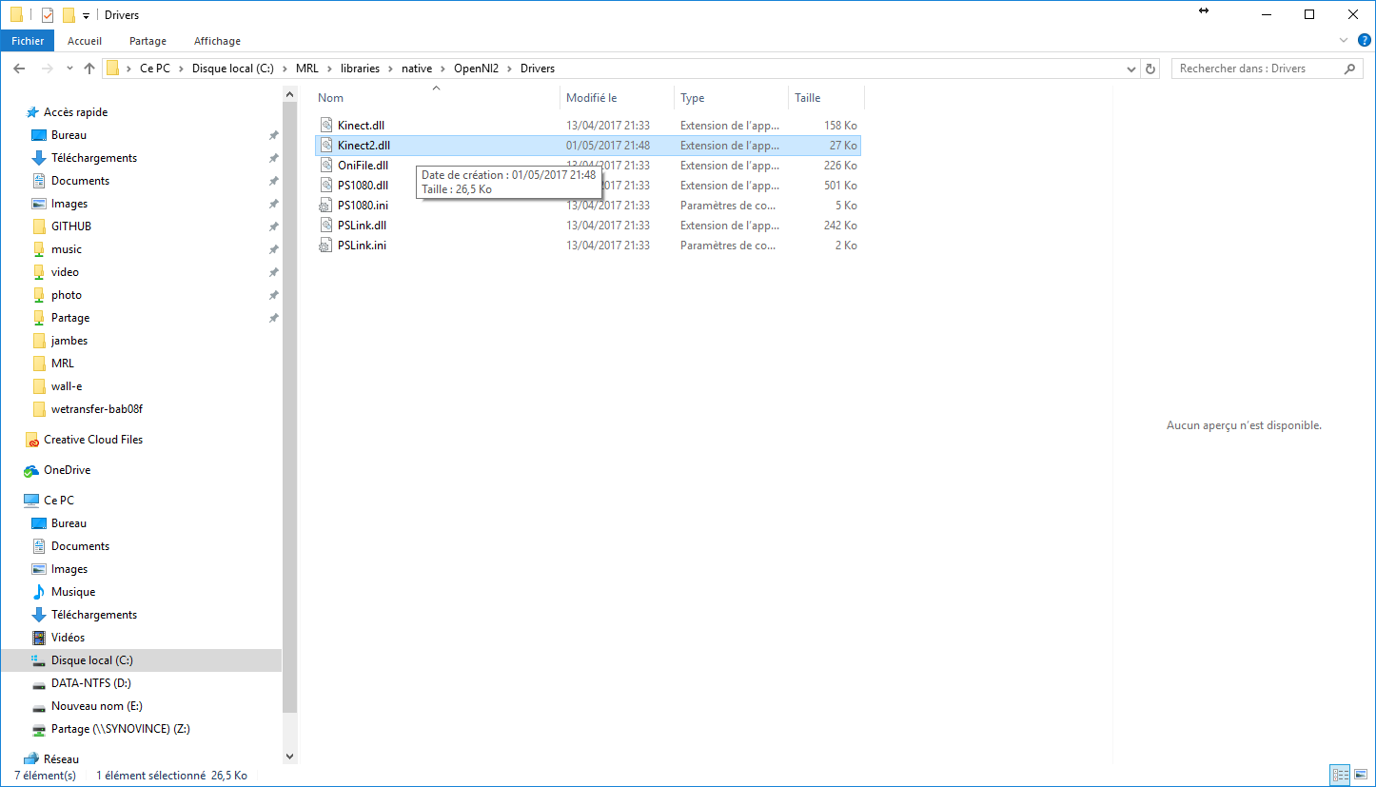Open the quick access toolbar customize dropdown
Image resolution: width=1376 pixels, height=787 pixels.
click(x=86, y=16)
